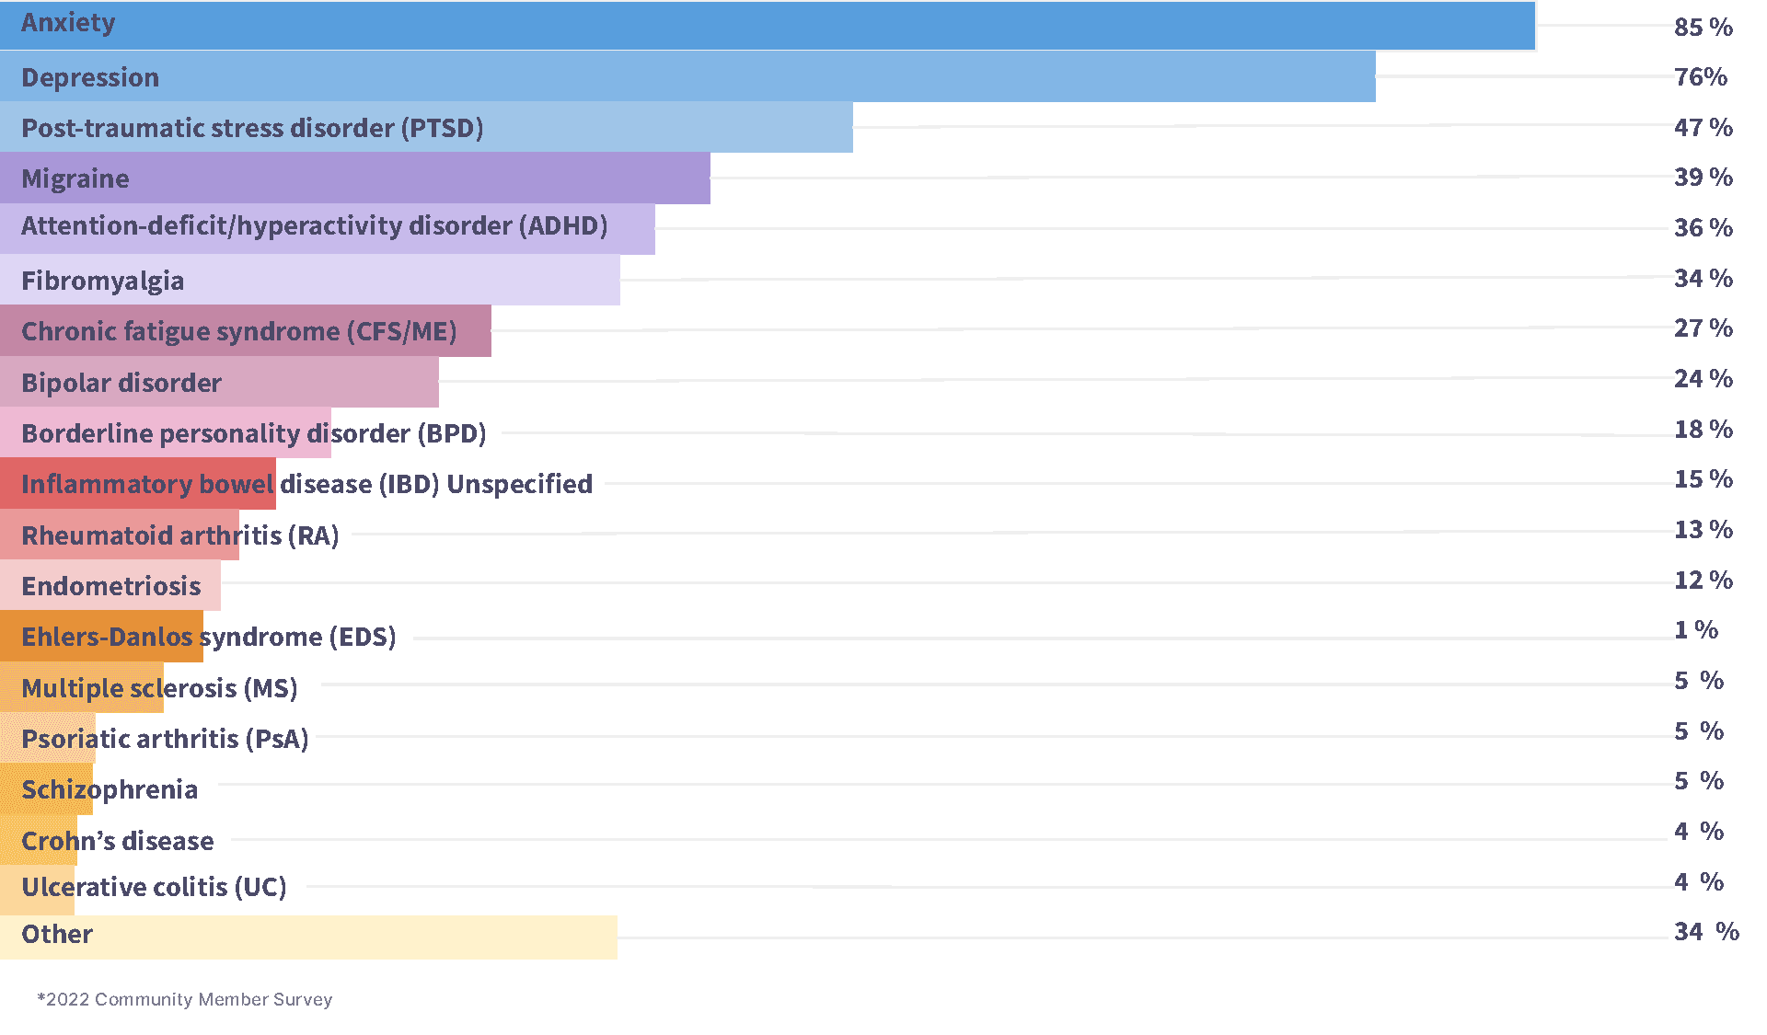Select Rheumatoid arthritis (RA) label

click(179, 535)
